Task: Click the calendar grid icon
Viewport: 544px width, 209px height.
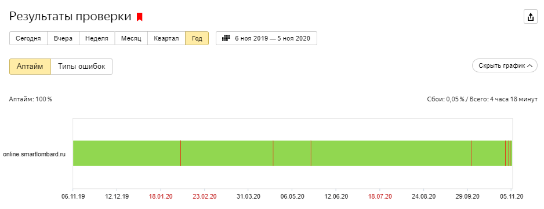Action: pos(226,38)
